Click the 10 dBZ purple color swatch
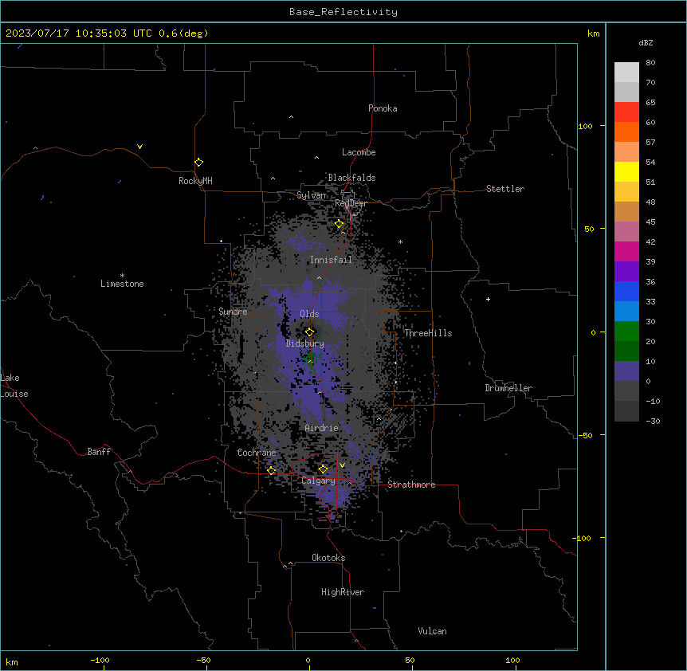Screen dimensions: 687x671 626,371
